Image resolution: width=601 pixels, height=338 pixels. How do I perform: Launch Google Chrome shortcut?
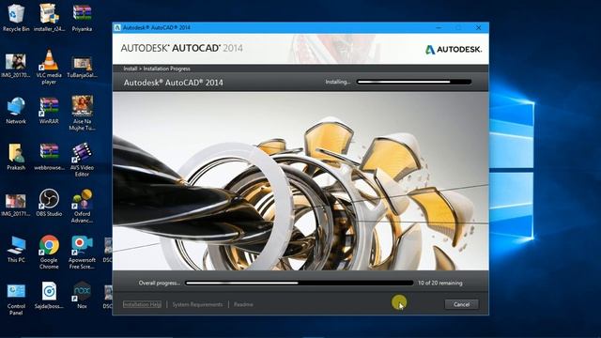(49, 253)
